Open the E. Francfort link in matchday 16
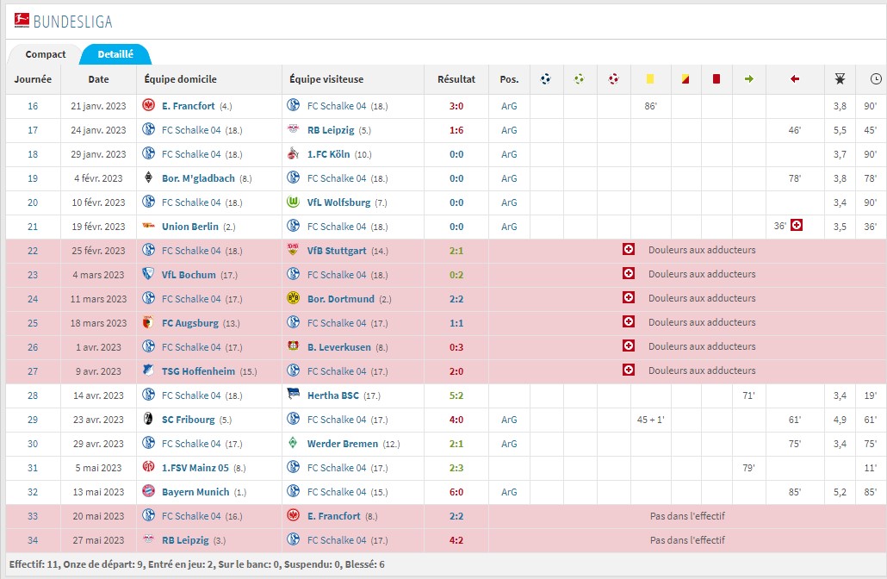 pyautogui.click(x=189, y=106)
